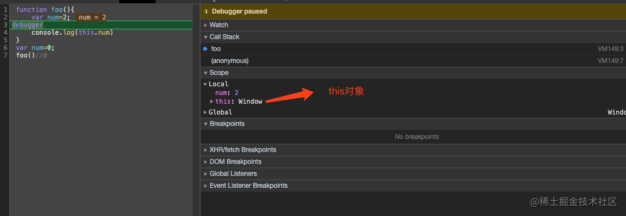Click line number 6 in gutter
Viewport: 626px width, 216px height.
[5, 48]
